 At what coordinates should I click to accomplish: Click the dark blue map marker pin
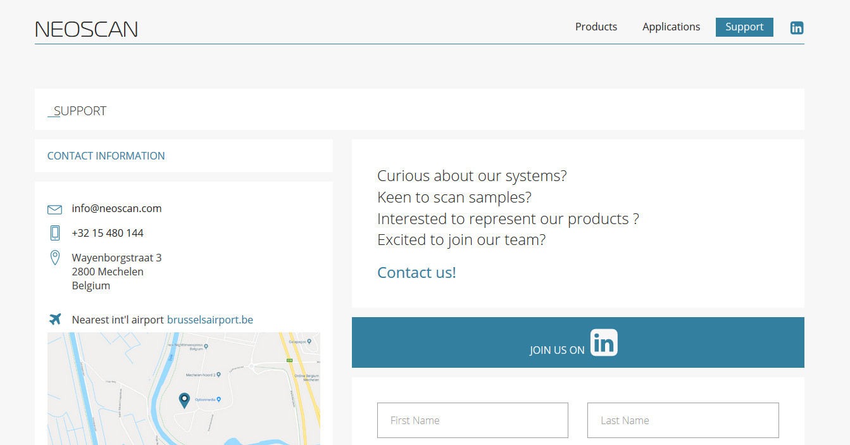184,400
